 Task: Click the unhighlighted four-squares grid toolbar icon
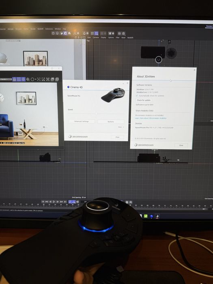pos(92,33)
